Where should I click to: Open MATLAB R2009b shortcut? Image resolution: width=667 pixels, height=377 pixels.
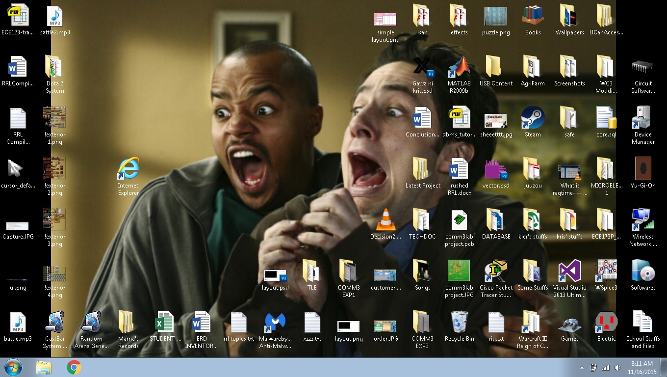[459, 67]
